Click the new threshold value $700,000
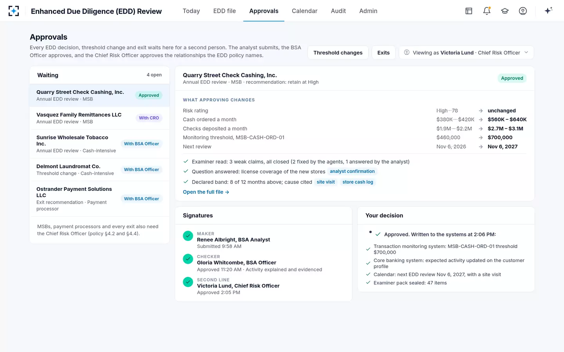 [500, 137]
